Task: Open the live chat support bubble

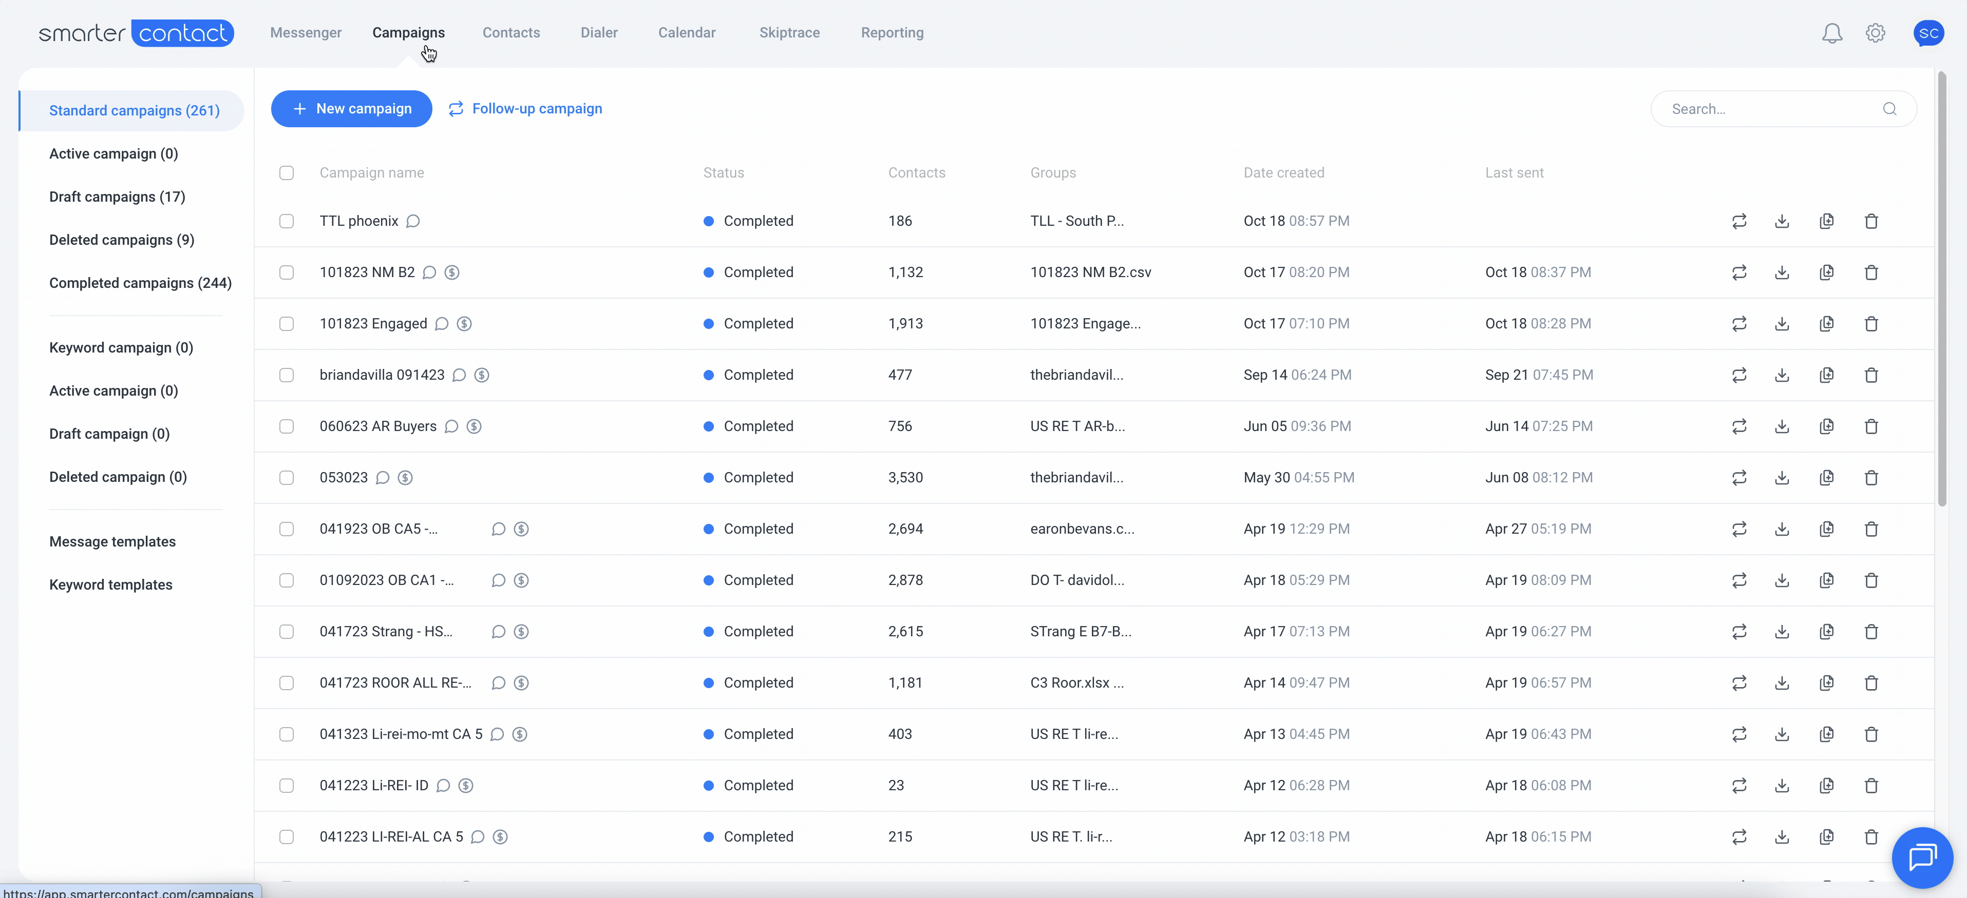Action: pyautogui.click(x=1922, y=857)
